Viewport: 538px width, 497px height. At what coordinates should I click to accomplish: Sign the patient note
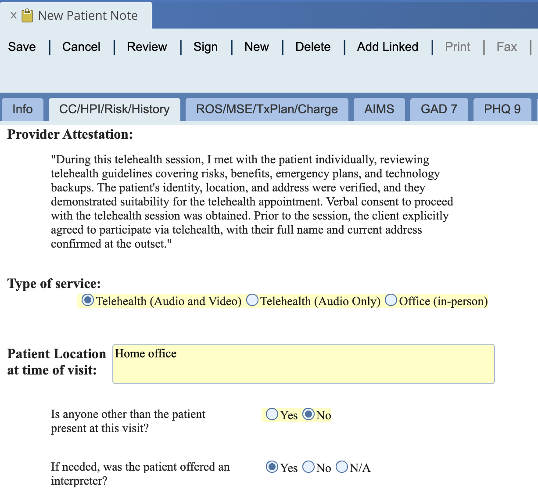pos(205,47)
